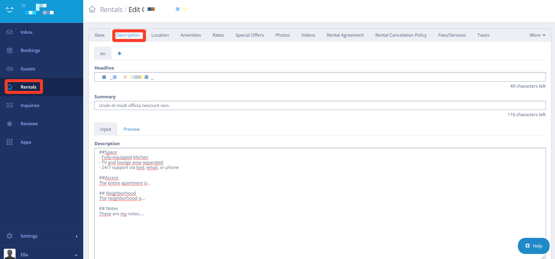Click the Help button
This screenshot has width=555, height=259.
pos(533,246)
